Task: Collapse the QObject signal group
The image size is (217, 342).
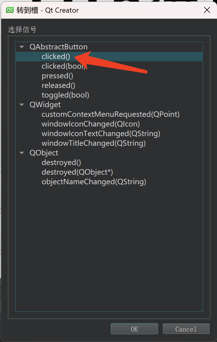Action: tap(21, 153)
